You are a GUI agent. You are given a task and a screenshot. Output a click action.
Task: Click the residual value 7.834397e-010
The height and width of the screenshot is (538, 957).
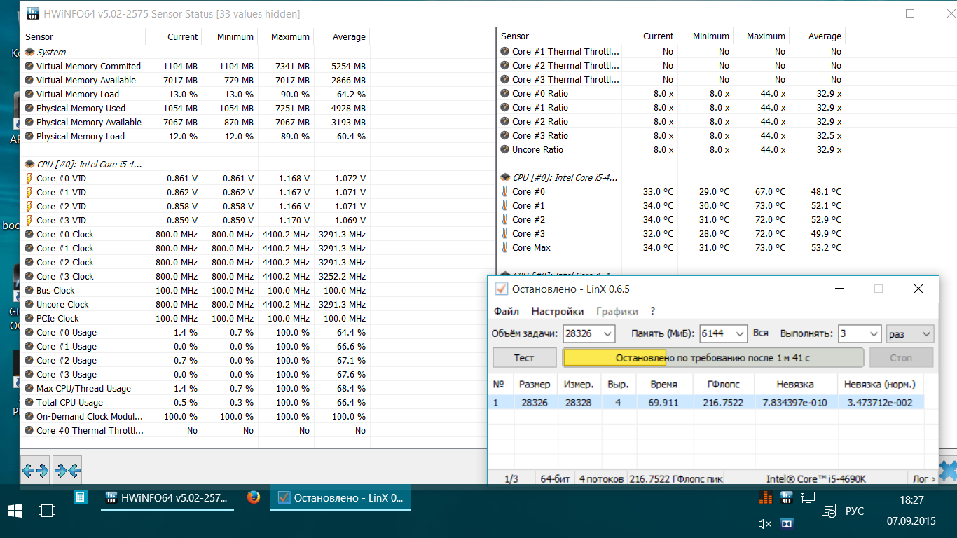click(795, 403)
